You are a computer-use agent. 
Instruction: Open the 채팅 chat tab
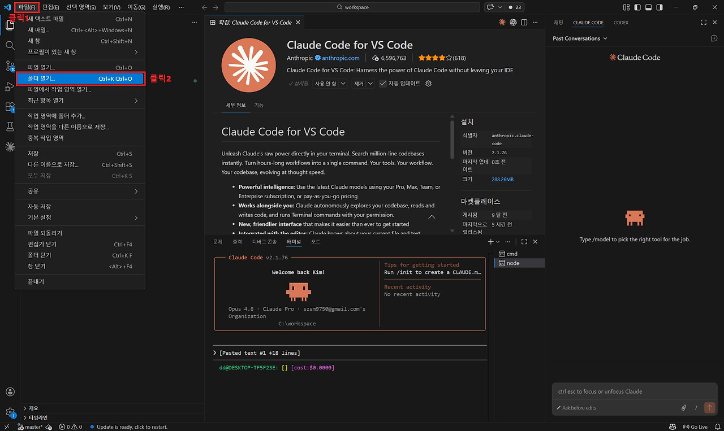[558, 23]
